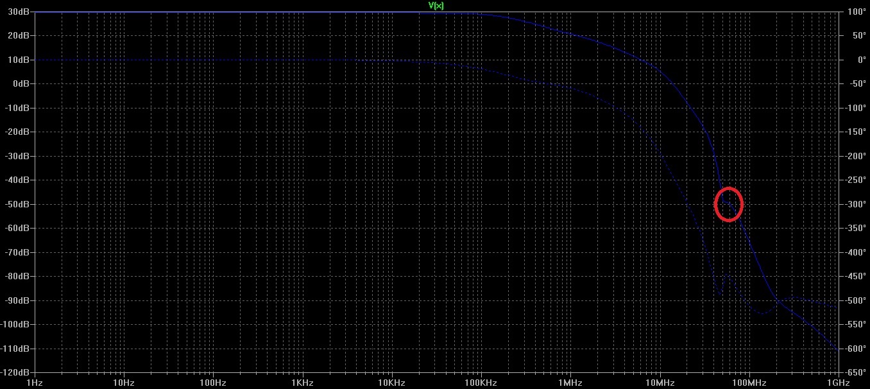Click the -150° phase axis label
This screenshot has height=389, width=870.
[x=857, y=132]
